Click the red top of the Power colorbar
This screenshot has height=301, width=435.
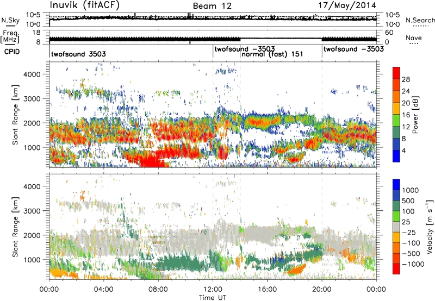[396, 73]
